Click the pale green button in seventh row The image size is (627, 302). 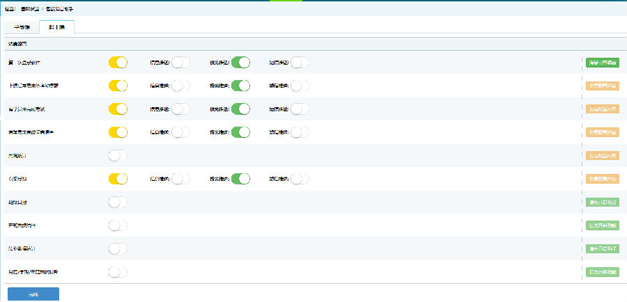(x=602, y=202)
